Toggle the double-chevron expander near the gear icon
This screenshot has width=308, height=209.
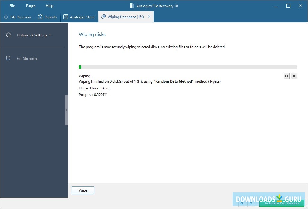coord(251,203)
